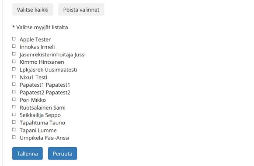Toggle the Tapahtuma Tauno checkbox

[x=14, y=122]
